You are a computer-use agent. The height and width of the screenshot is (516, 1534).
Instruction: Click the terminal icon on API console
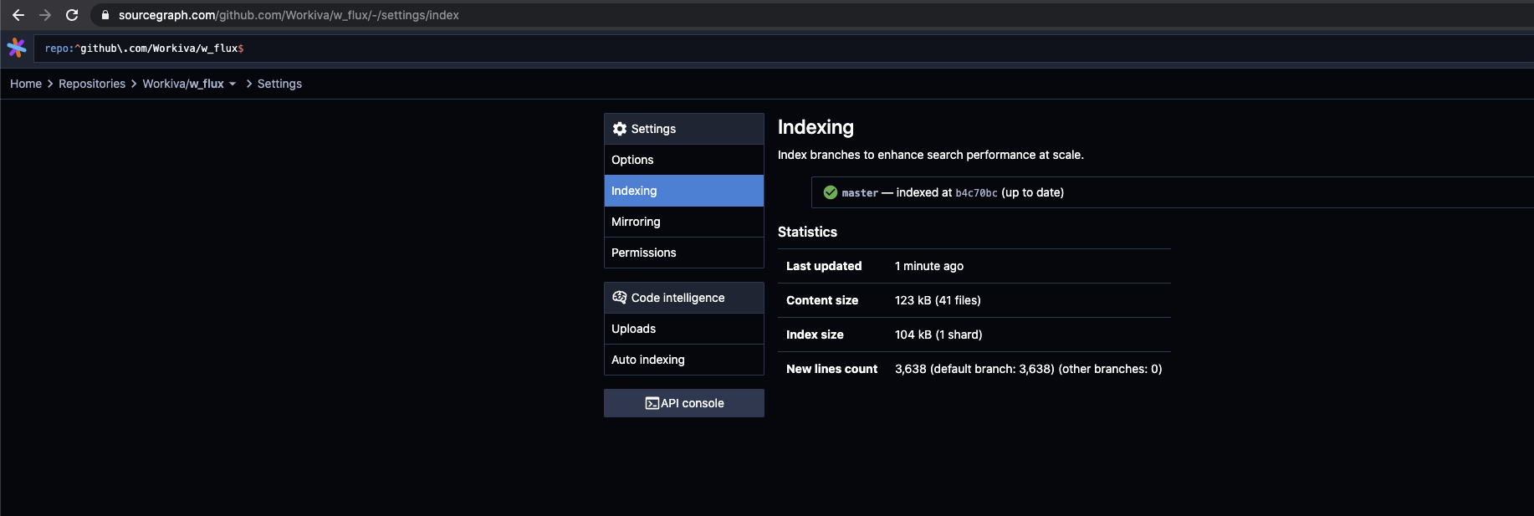point(652,403)
